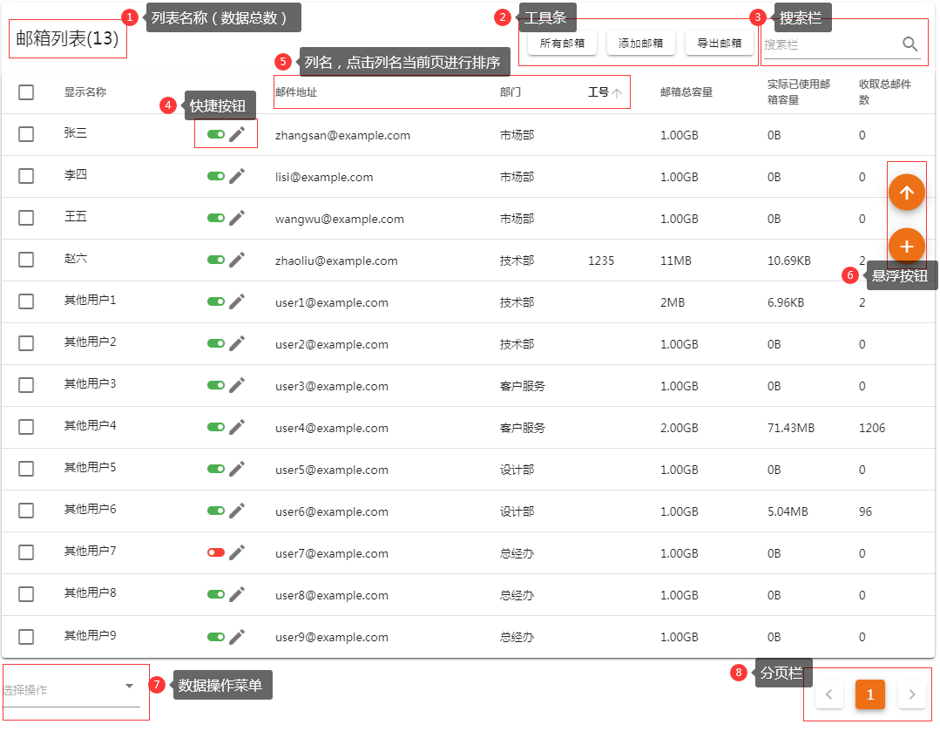The height and width of the screenshot is (731, 940).
Task: Go to next page with right chevron
Action: click(911, 694)
